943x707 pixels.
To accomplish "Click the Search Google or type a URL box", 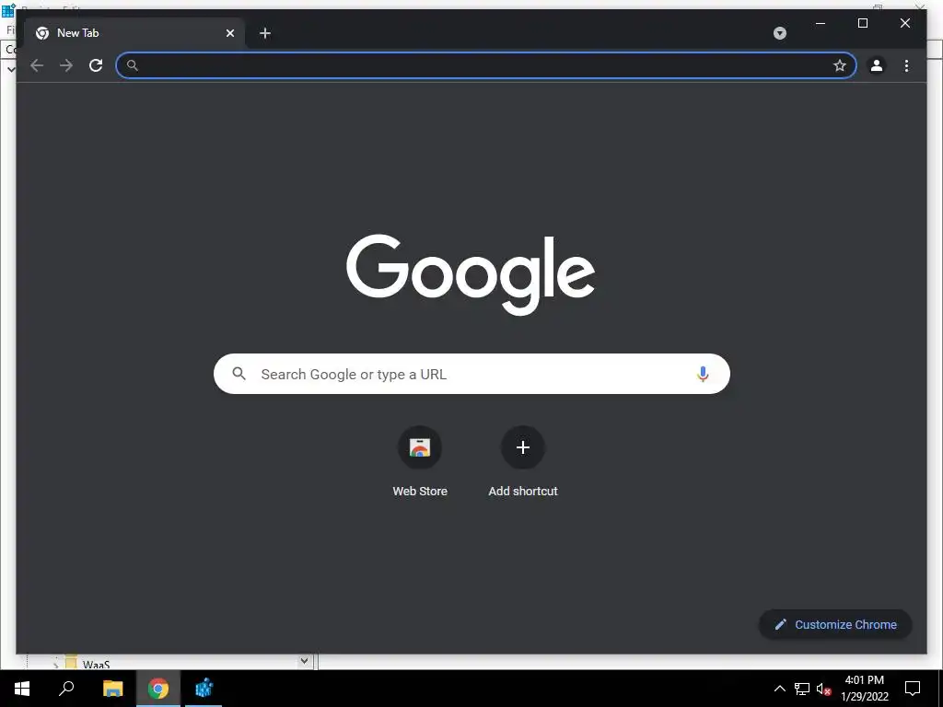I will click(x=471, y=374).
